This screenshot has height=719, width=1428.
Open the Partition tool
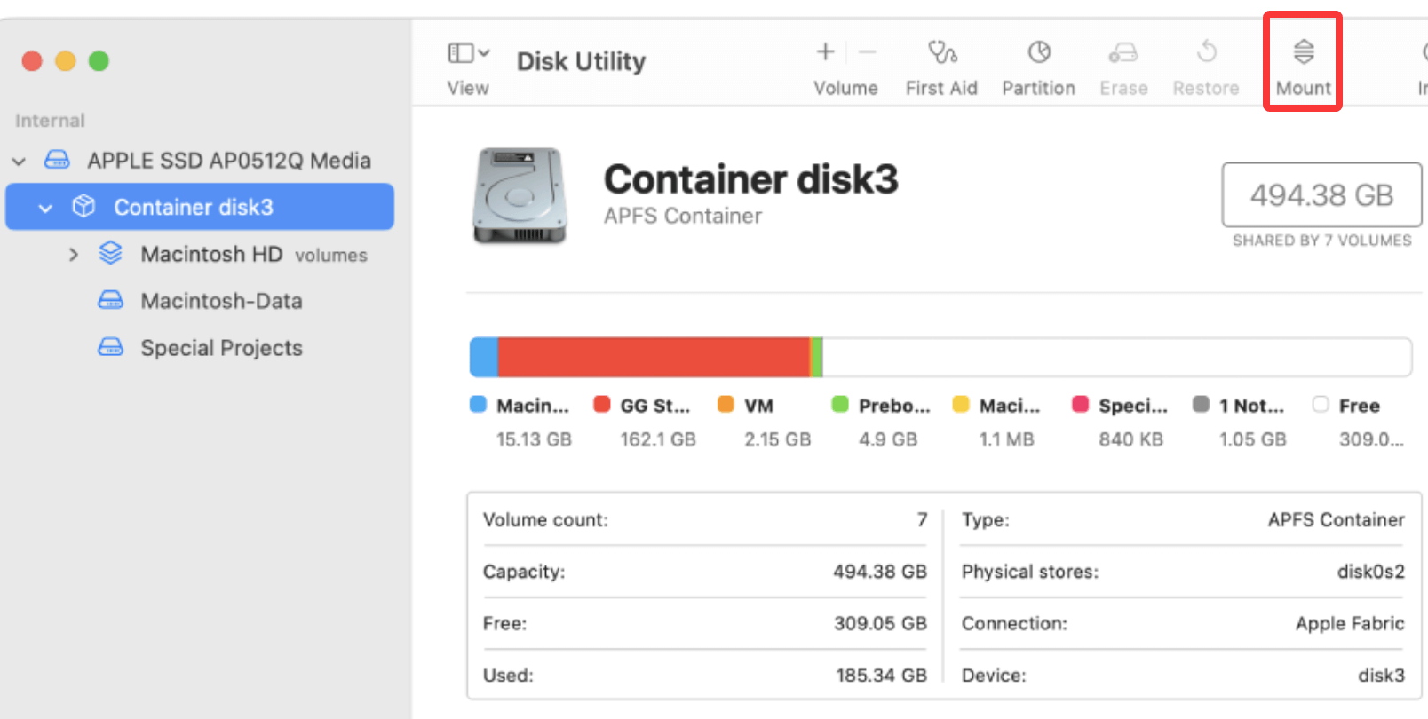1038,67
